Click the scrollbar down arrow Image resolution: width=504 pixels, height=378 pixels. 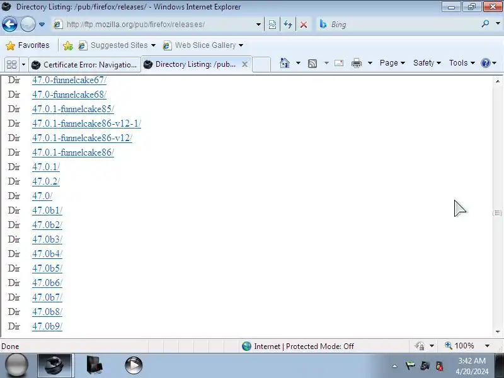click(x=498, y=332)
